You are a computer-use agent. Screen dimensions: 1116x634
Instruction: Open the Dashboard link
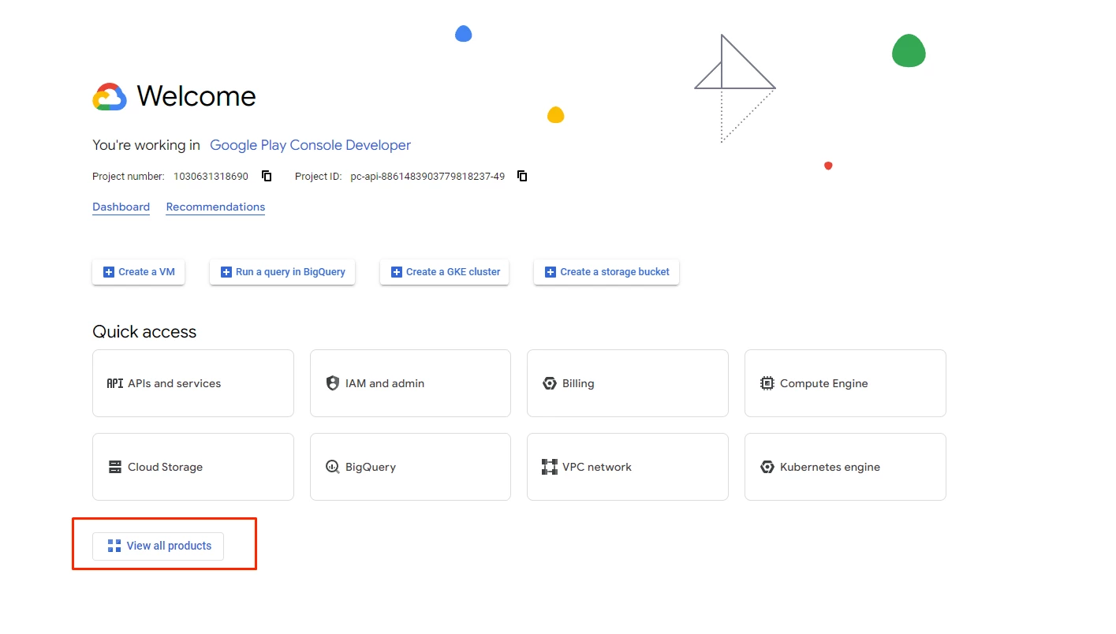[x=121, y=207]
